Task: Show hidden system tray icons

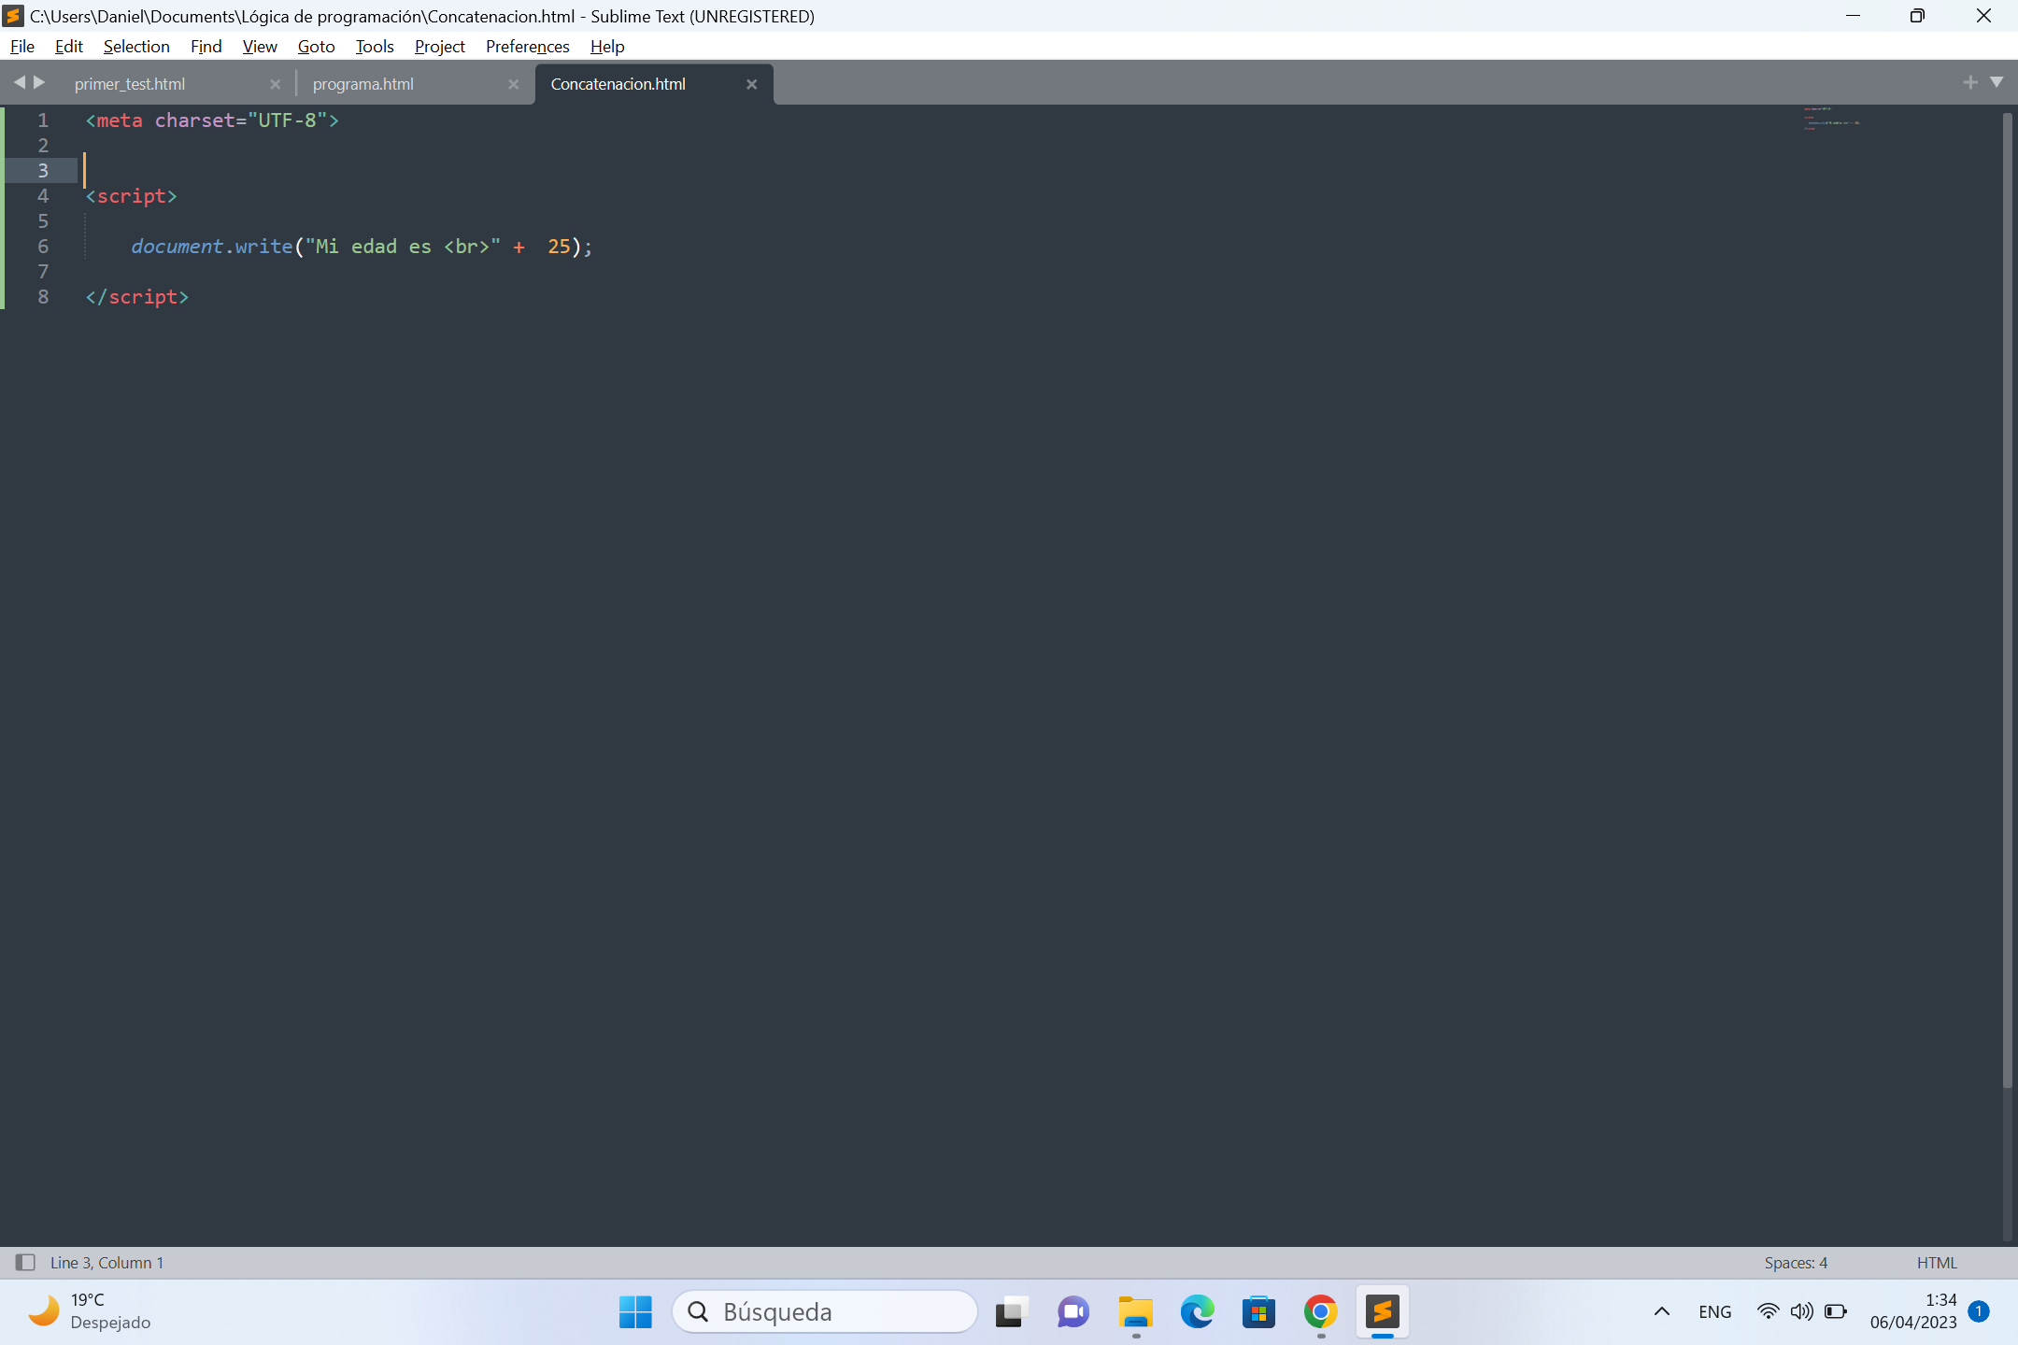Action: coord(1662,1311)
